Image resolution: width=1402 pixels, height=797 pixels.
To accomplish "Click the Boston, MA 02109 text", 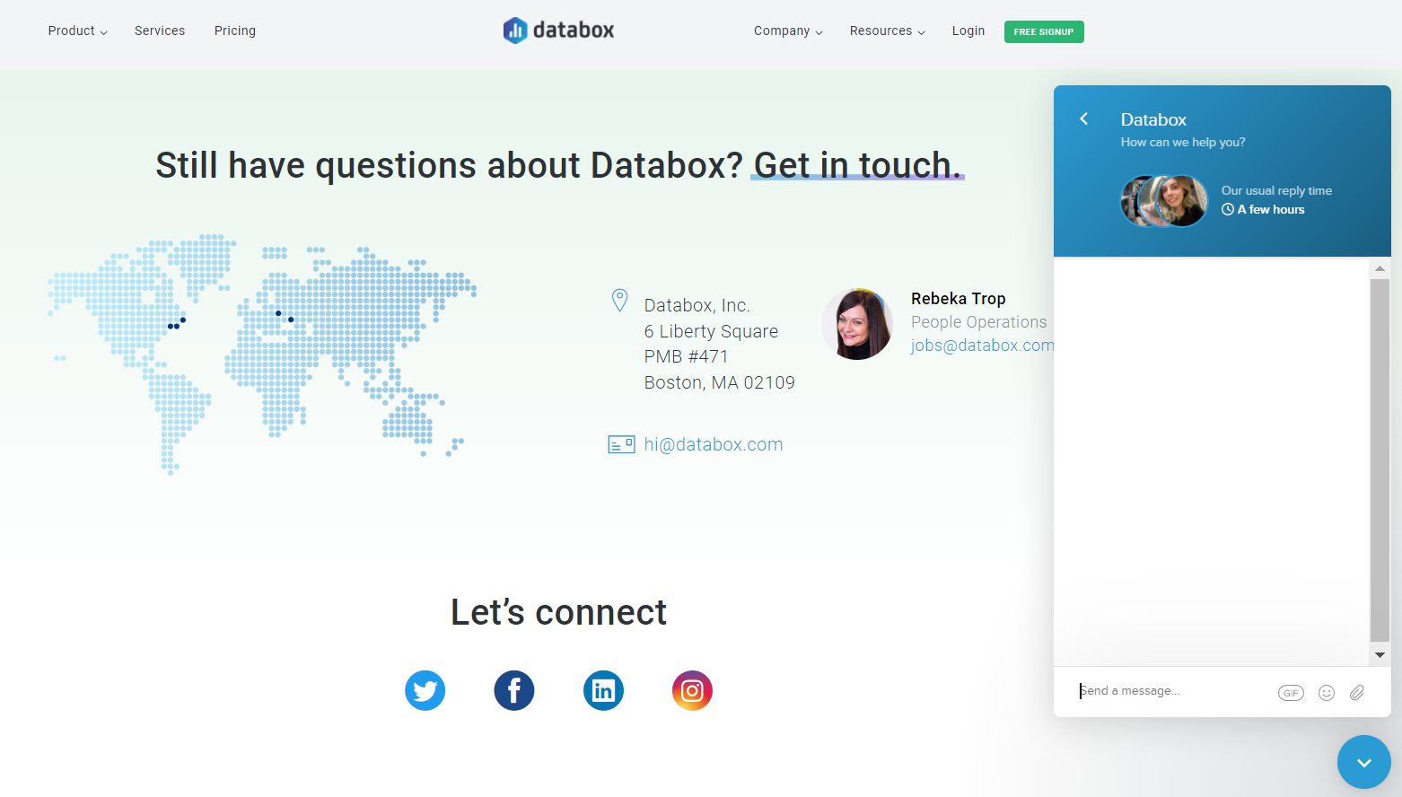I will point(720,382).
